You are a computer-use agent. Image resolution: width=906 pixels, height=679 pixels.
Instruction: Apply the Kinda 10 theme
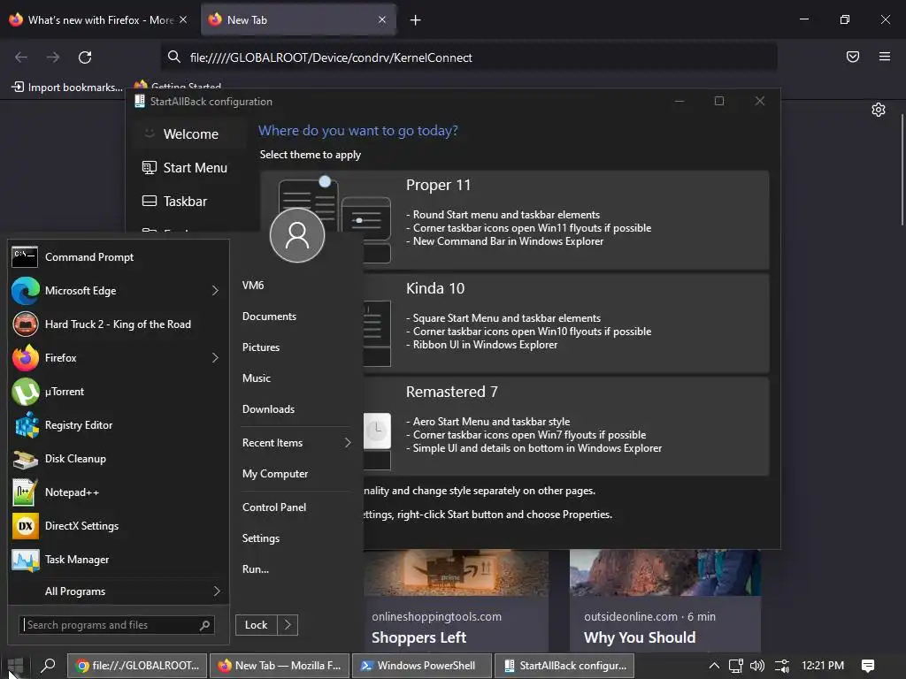coord(566,323)
